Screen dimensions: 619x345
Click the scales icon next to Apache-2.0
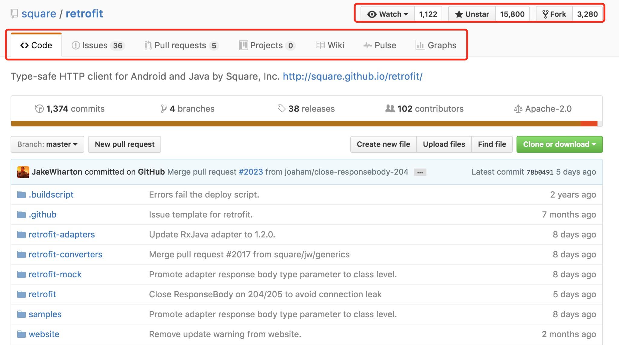518,109
